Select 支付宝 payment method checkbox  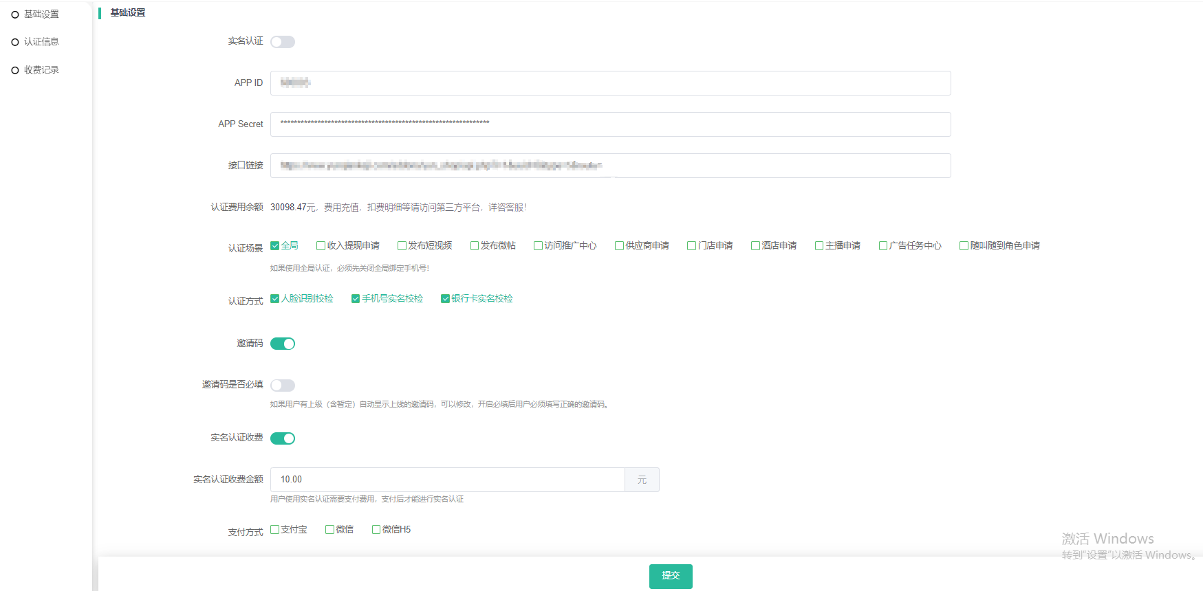point(275,530)
